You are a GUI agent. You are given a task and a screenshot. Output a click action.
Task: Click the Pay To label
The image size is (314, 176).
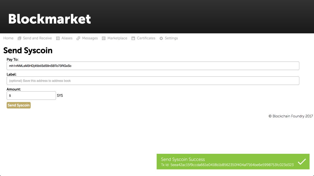[13, 60]
